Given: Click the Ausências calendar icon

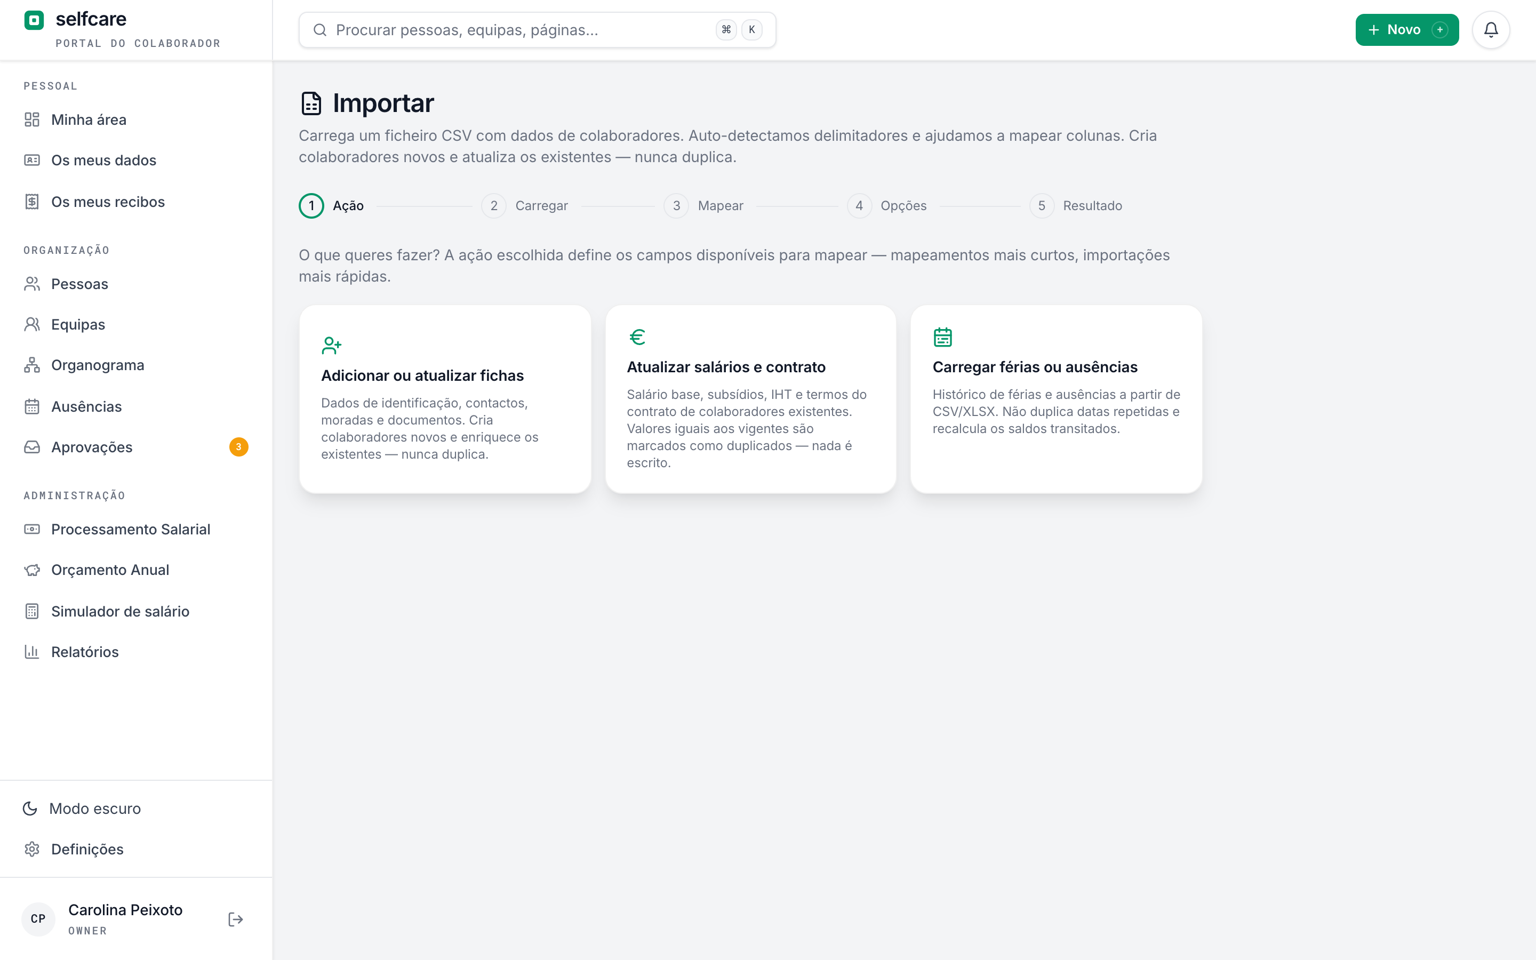Looking at the screenshot, I should [x=32, y=406].
